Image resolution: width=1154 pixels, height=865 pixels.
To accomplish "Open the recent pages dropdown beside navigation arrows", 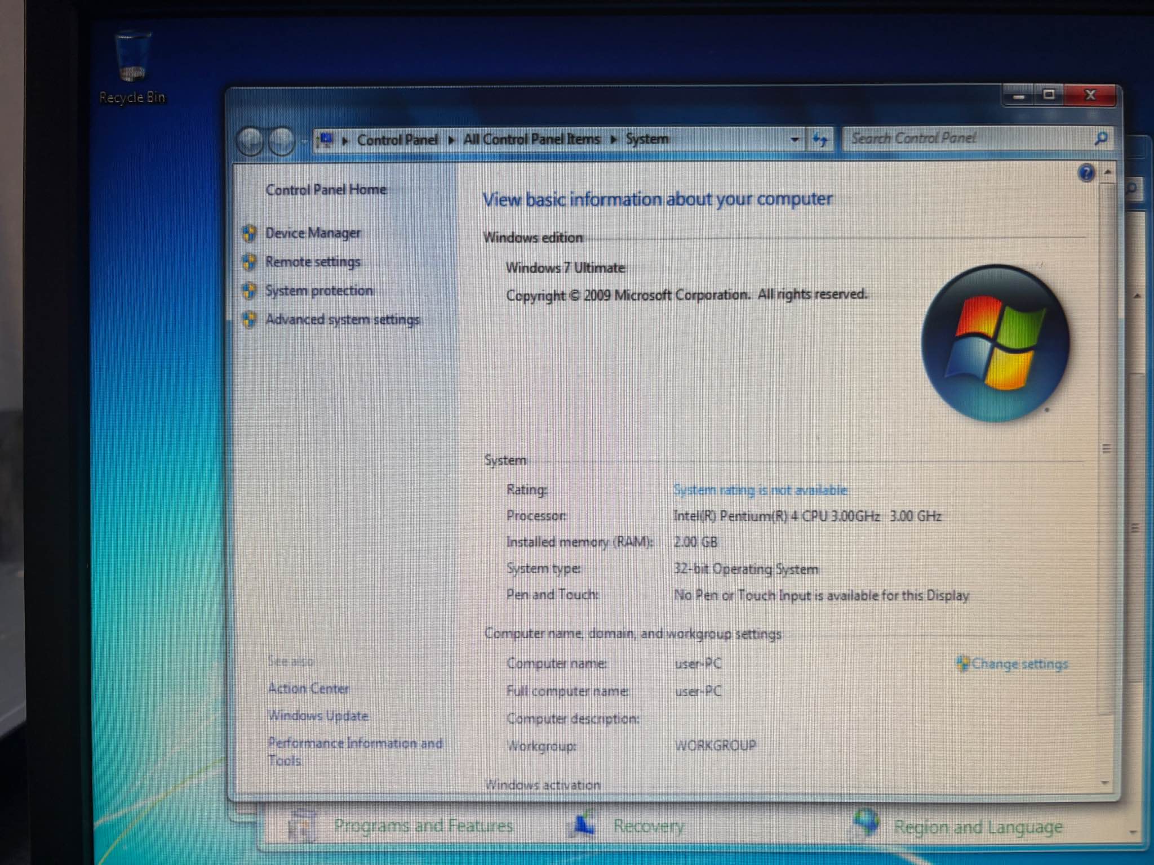I will (x=304, y=141).
